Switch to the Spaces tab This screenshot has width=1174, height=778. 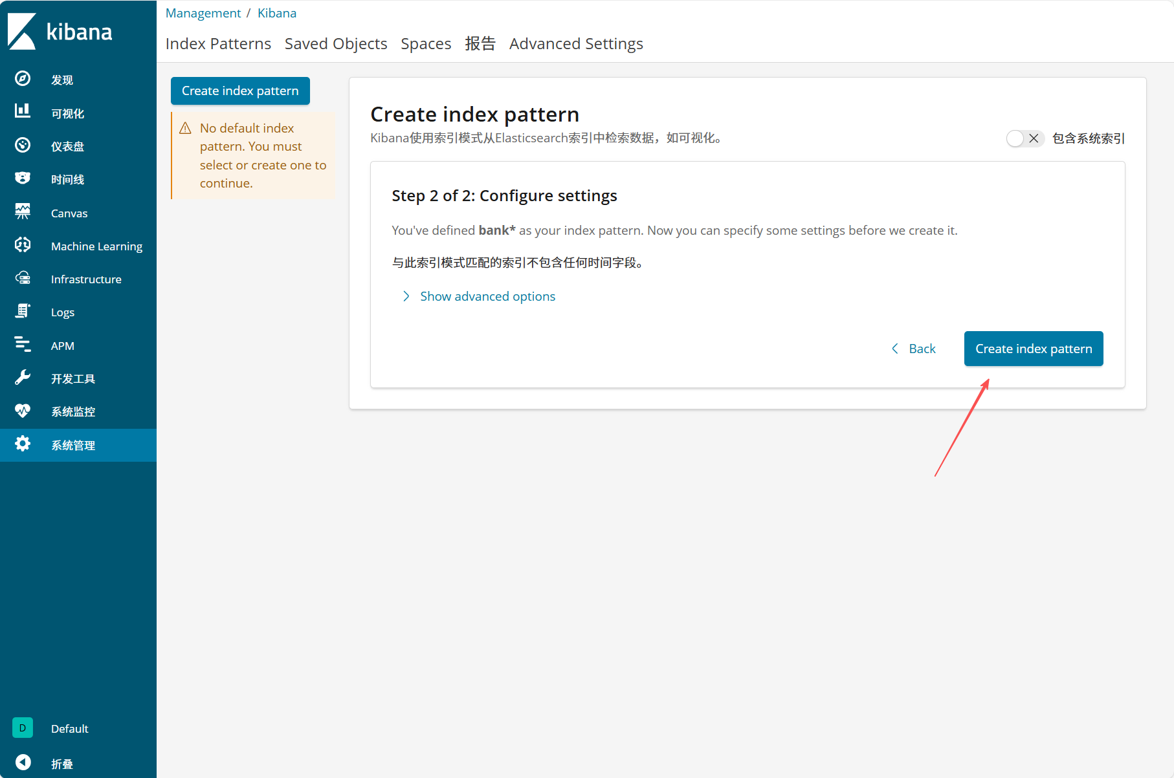[x=426, y=44]
